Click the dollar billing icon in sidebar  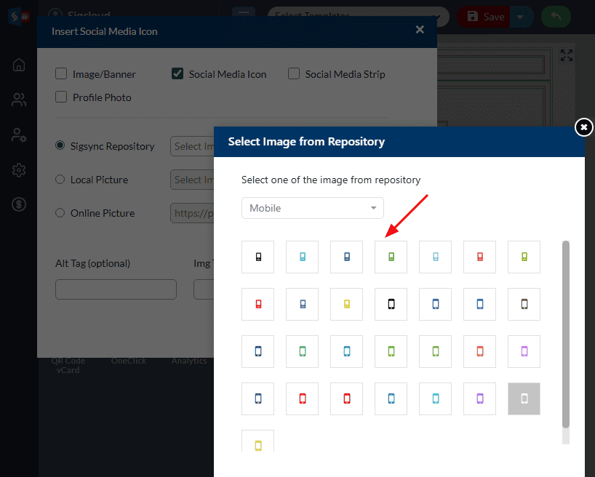pos(19,205)
